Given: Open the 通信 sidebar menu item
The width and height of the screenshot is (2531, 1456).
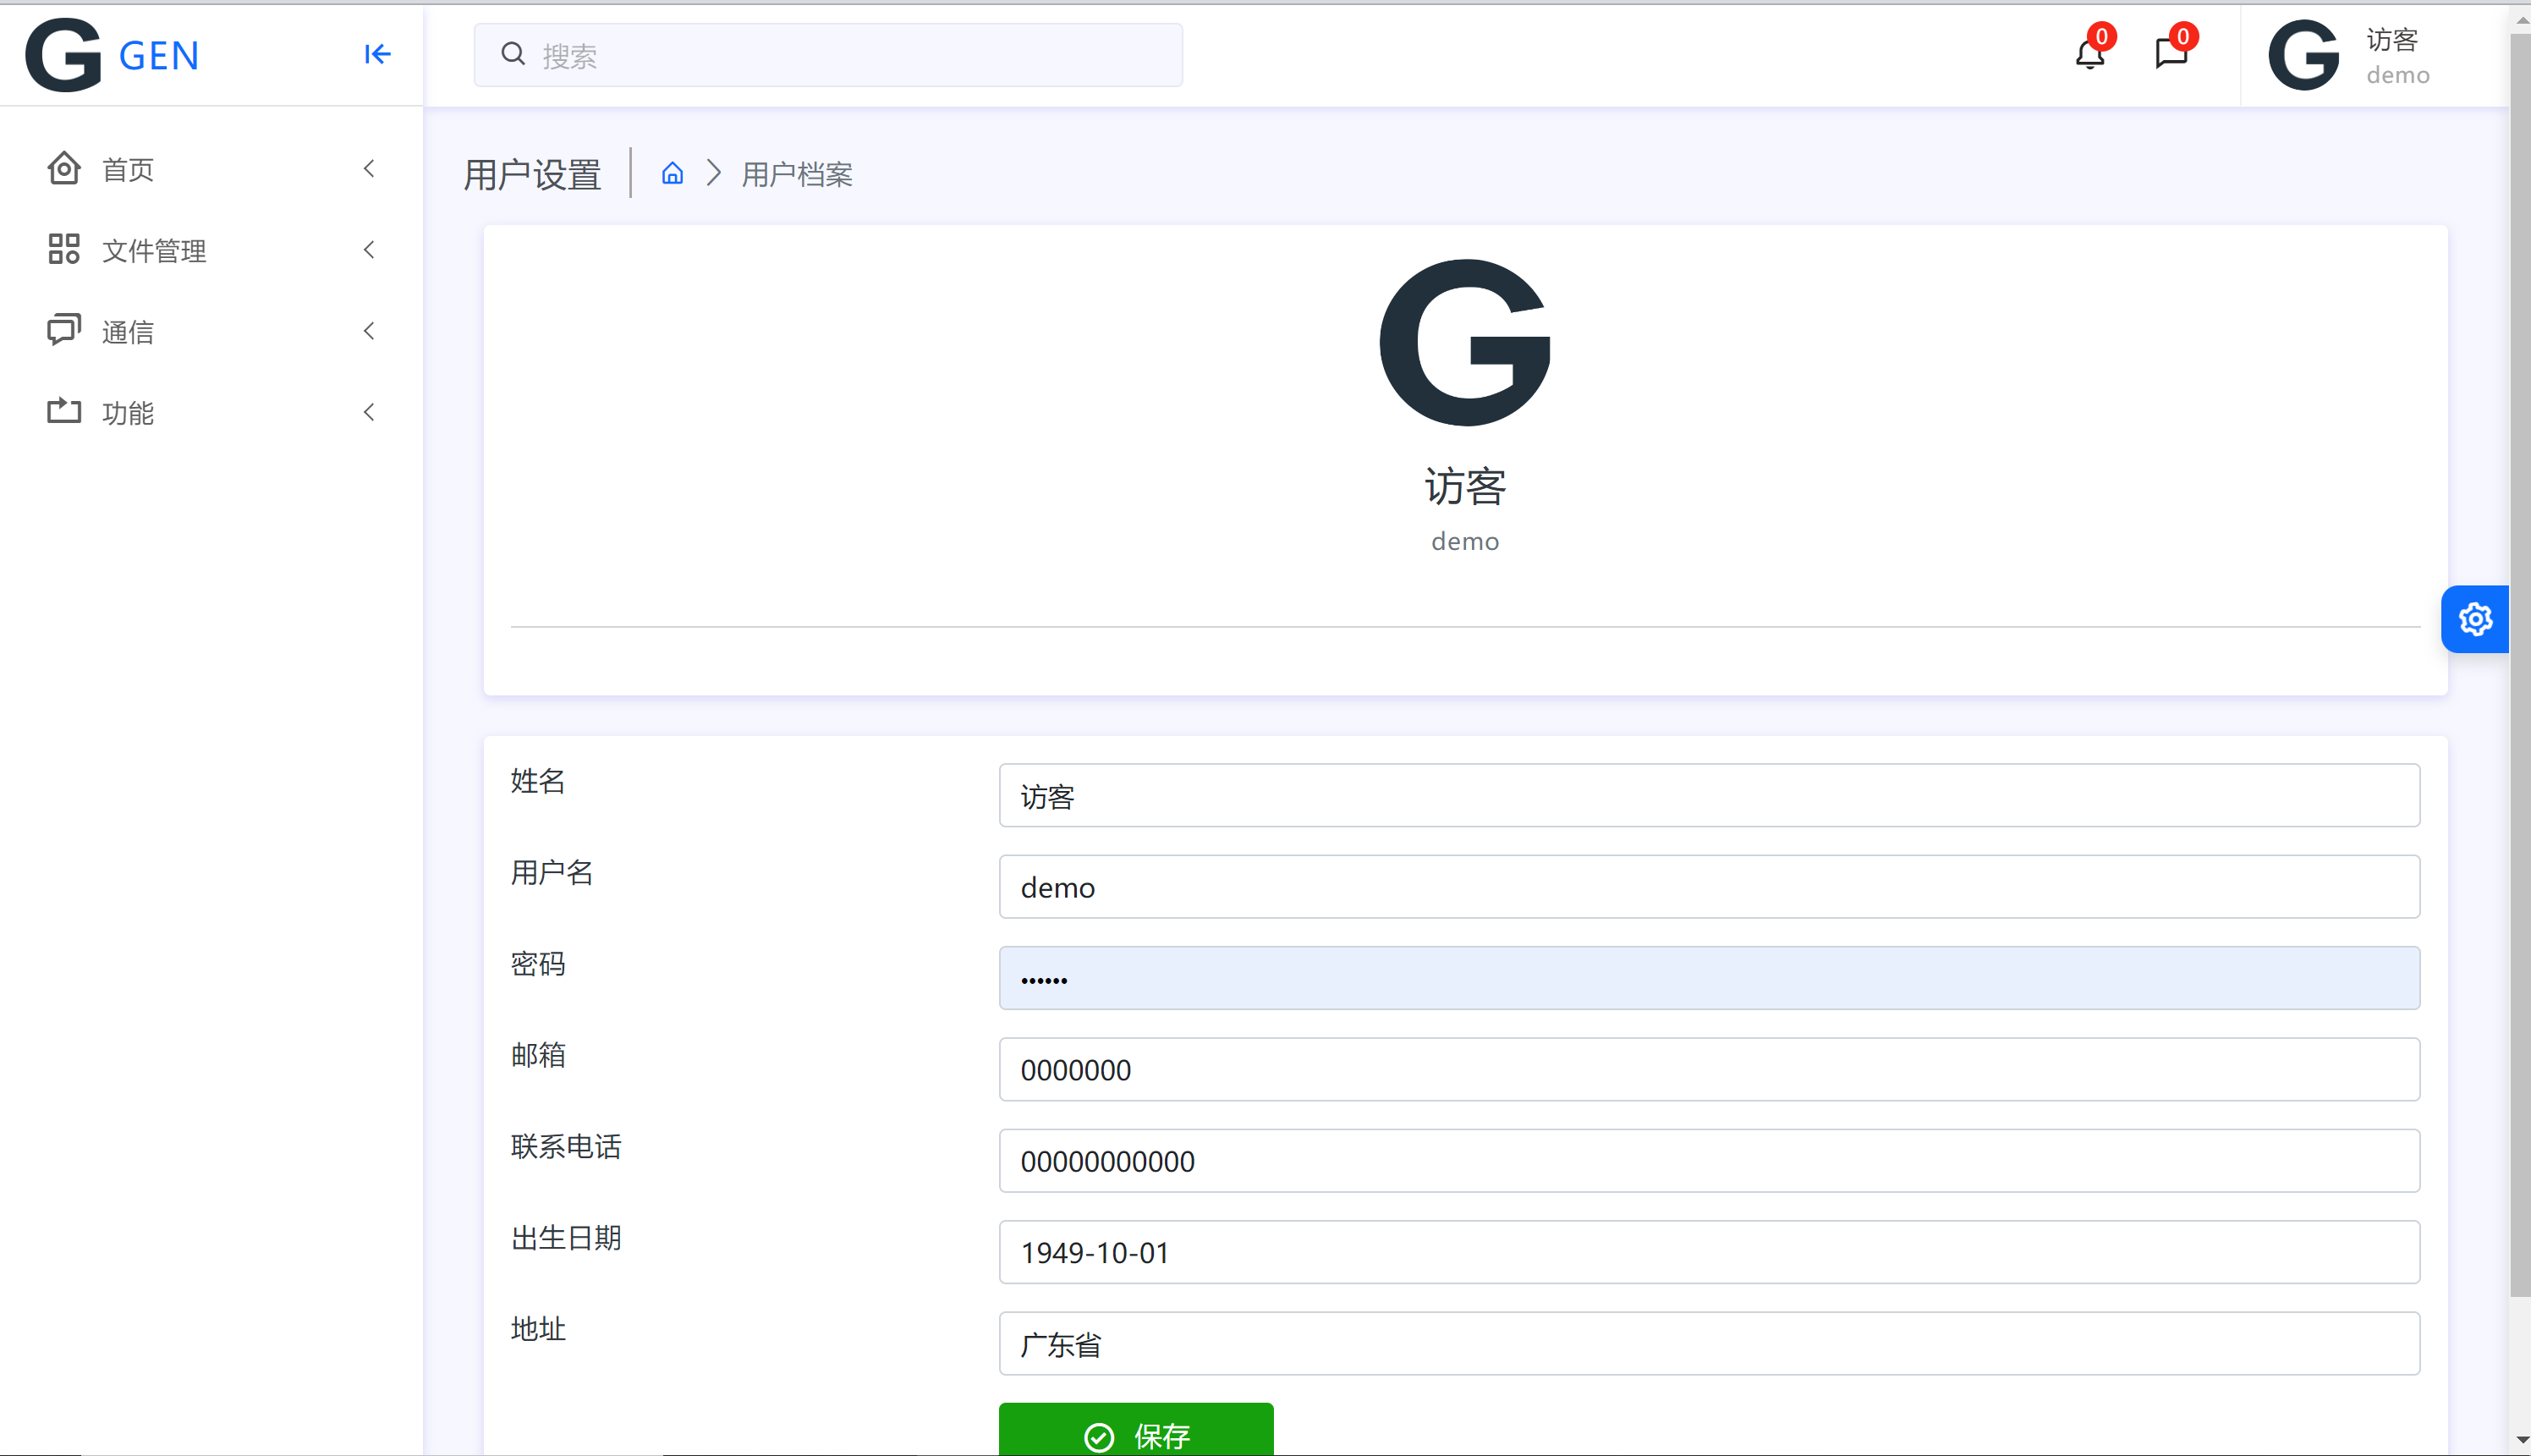Looking at the screenshot, I should point(212,331).
